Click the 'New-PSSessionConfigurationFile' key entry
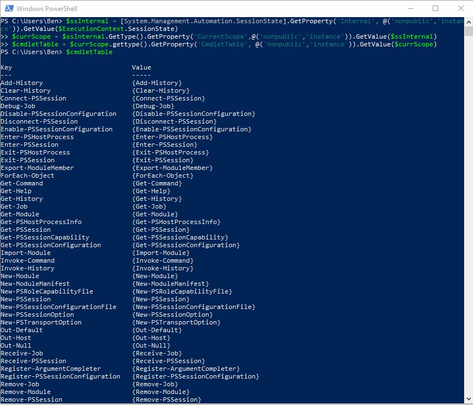The width and height of the screenshot is (473, 405). pyautogui.click(x=59, y=307)
